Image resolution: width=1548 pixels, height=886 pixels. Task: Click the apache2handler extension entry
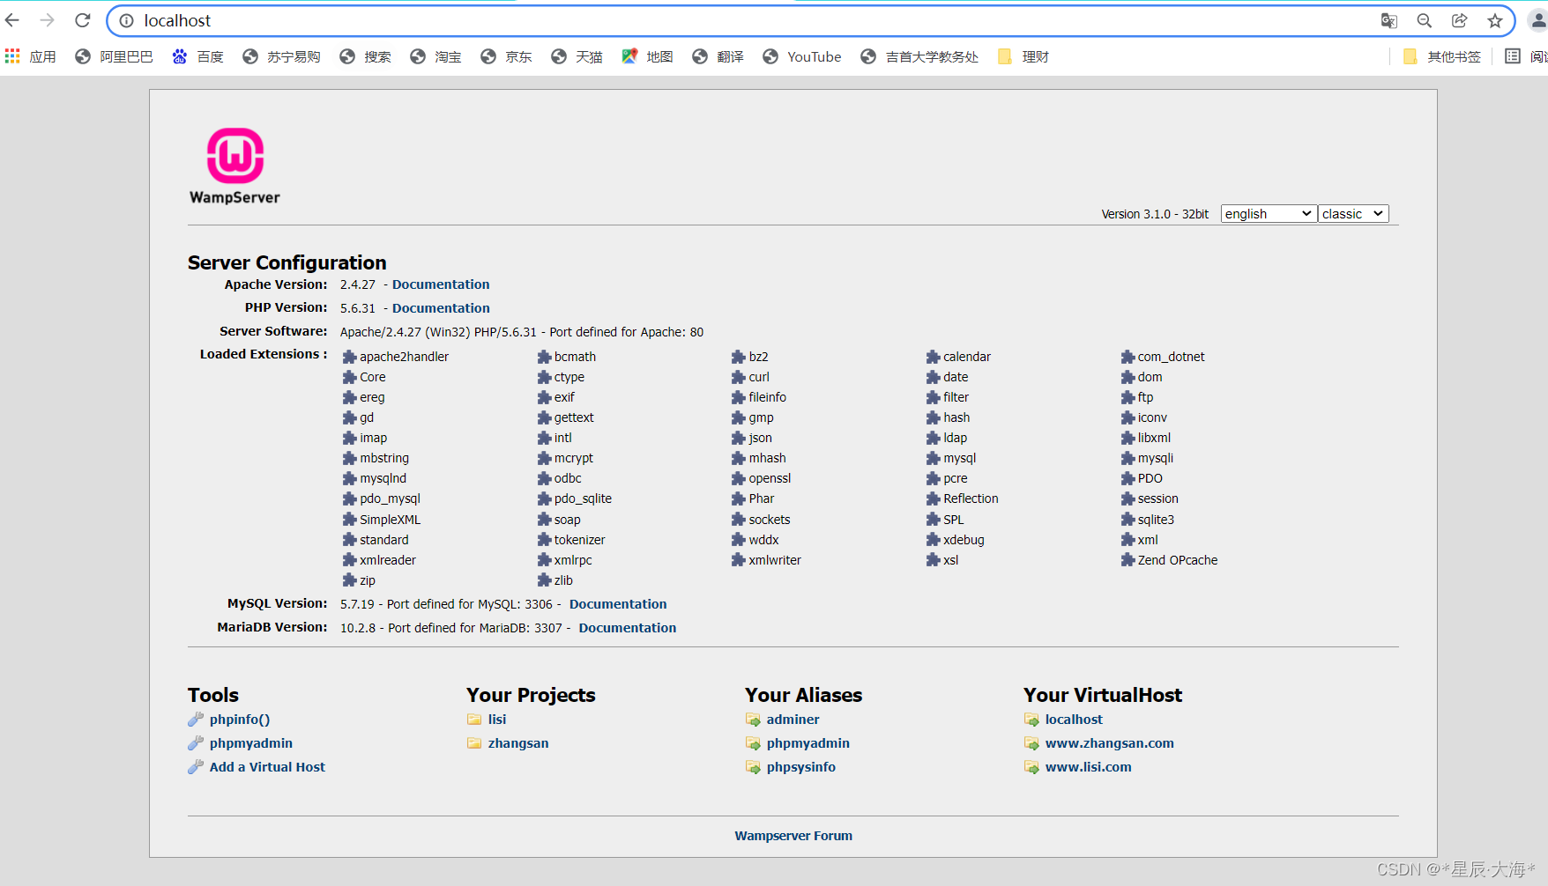click(396, 357)
